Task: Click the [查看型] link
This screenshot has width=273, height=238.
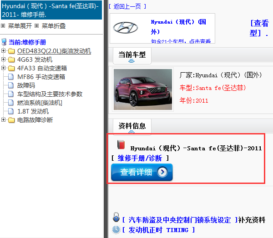Action: 259,28
